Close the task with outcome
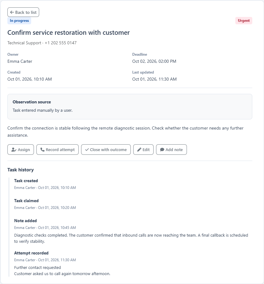This screenshot has width=264, height=284. click(106, 150)
